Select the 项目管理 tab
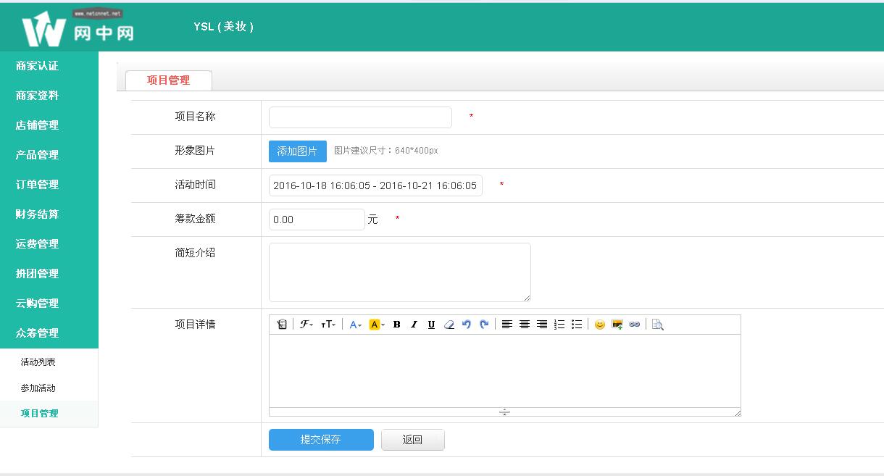884x476 pixels. pyautogui.click(x=168, y=80)
